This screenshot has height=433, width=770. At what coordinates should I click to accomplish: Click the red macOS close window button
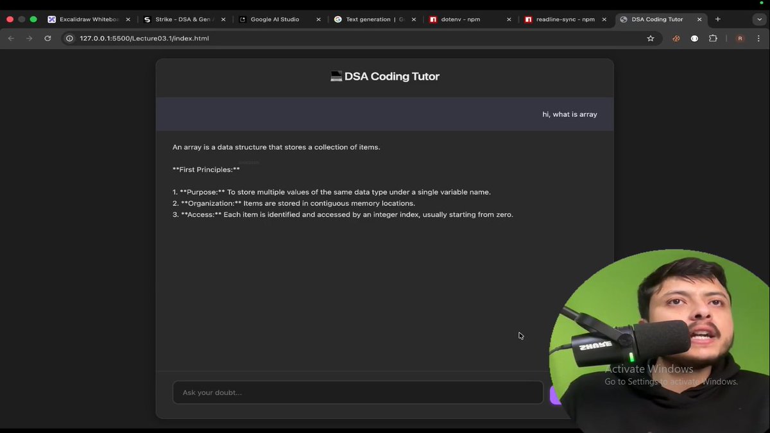(10, 19)
